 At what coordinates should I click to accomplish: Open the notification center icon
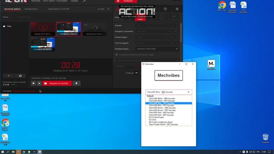[270, 152]
